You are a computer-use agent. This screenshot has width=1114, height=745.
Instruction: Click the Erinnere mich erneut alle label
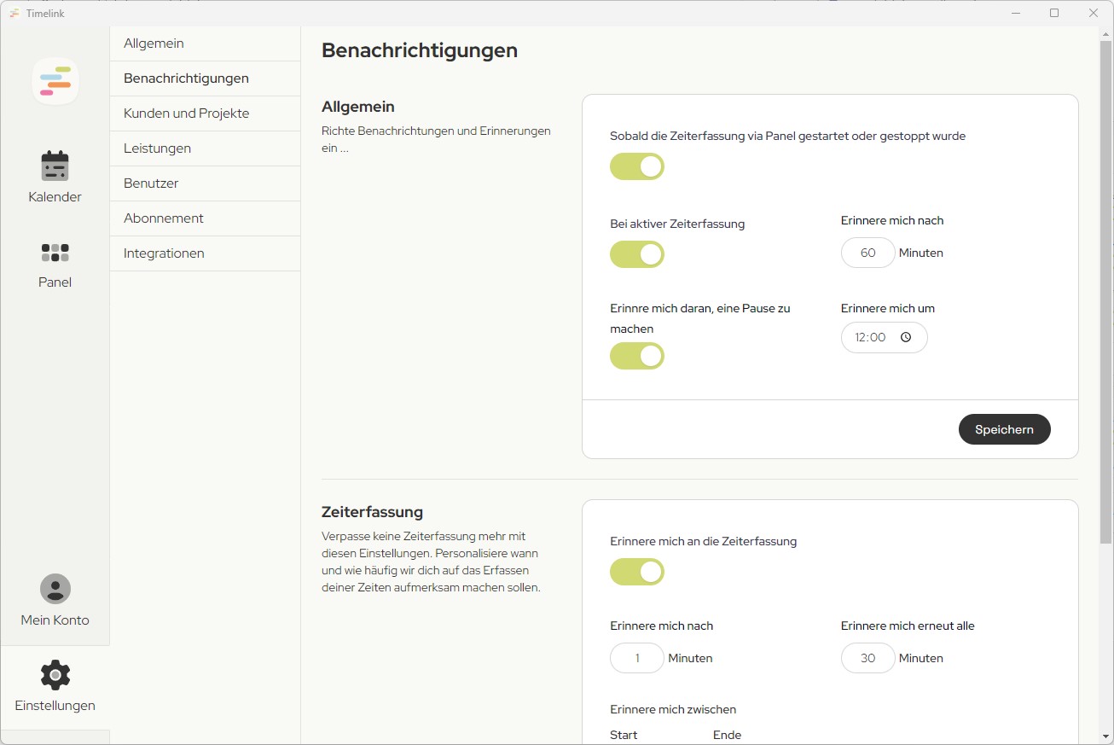908,626
